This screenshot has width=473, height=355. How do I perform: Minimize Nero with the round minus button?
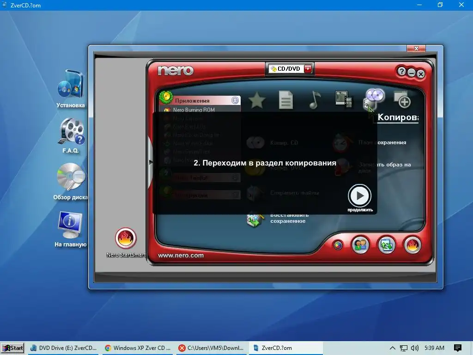(412, 73)
